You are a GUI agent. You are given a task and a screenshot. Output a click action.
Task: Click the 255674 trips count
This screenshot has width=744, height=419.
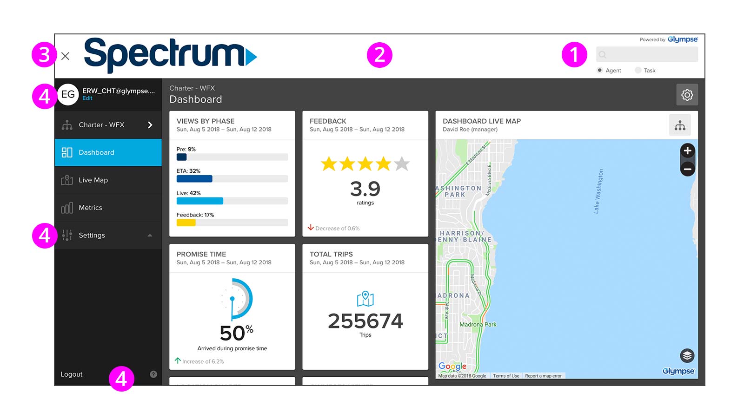tap(365, 321)
